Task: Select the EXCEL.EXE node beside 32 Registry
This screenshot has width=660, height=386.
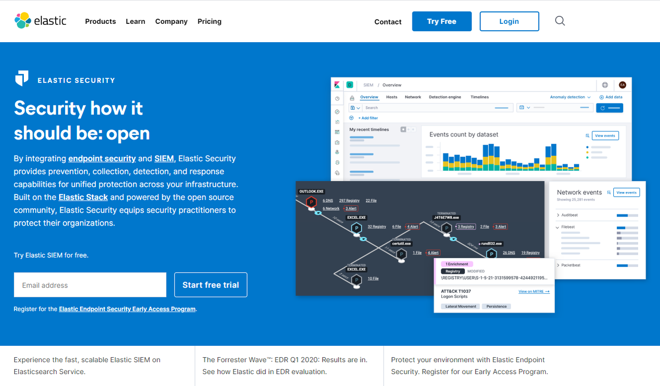Action: 356,229
